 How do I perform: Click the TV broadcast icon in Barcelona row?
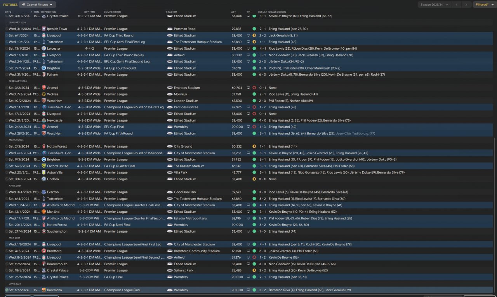248,290
